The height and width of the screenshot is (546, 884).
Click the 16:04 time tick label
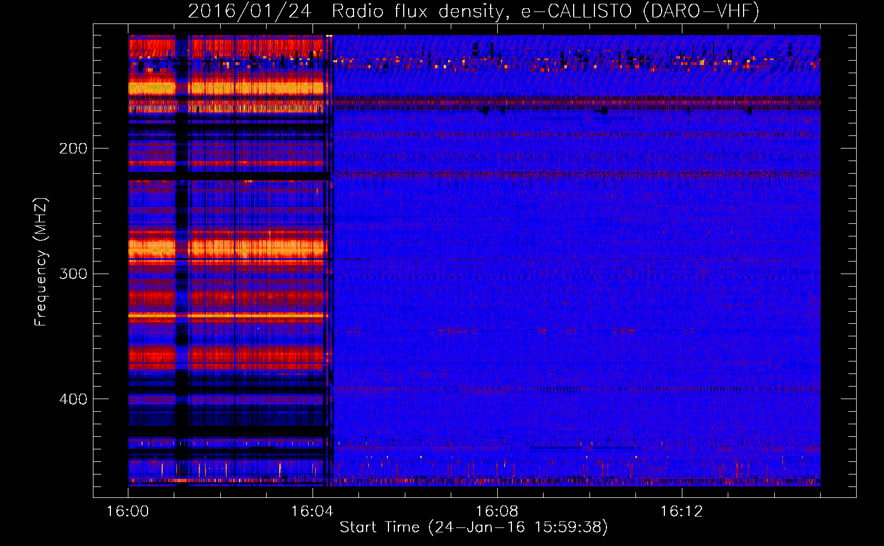click(x=313, y=512)
